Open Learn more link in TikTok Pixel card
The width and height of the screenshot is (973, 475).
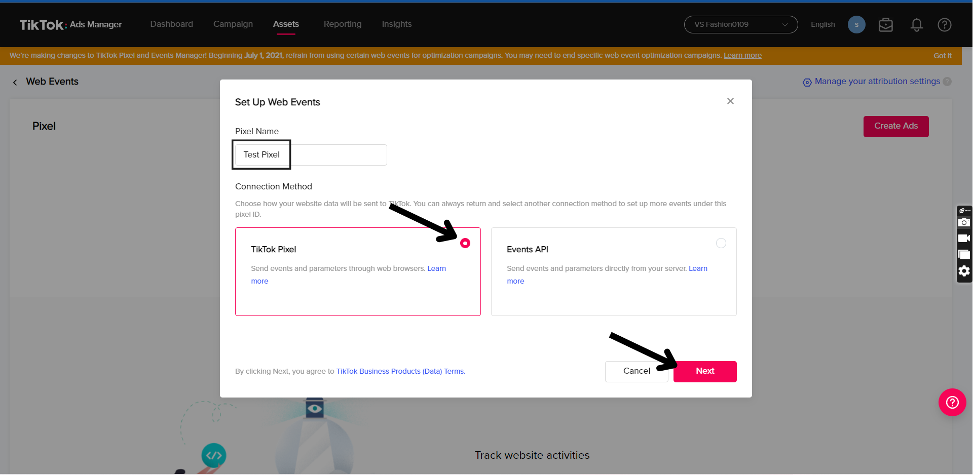pyautogui.click(x=436, y=268)
